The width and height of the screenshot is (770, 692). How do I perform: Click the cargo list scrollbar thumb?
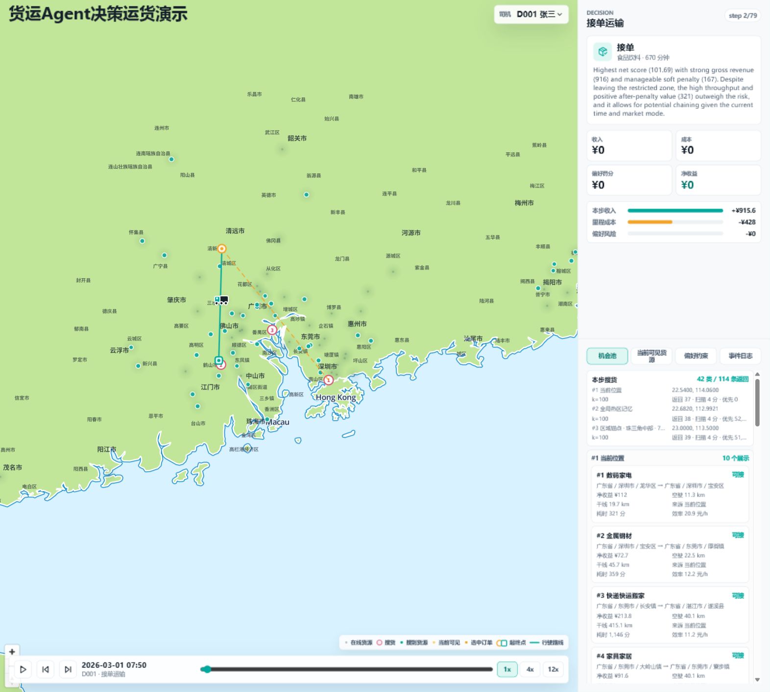pos(757,403)
